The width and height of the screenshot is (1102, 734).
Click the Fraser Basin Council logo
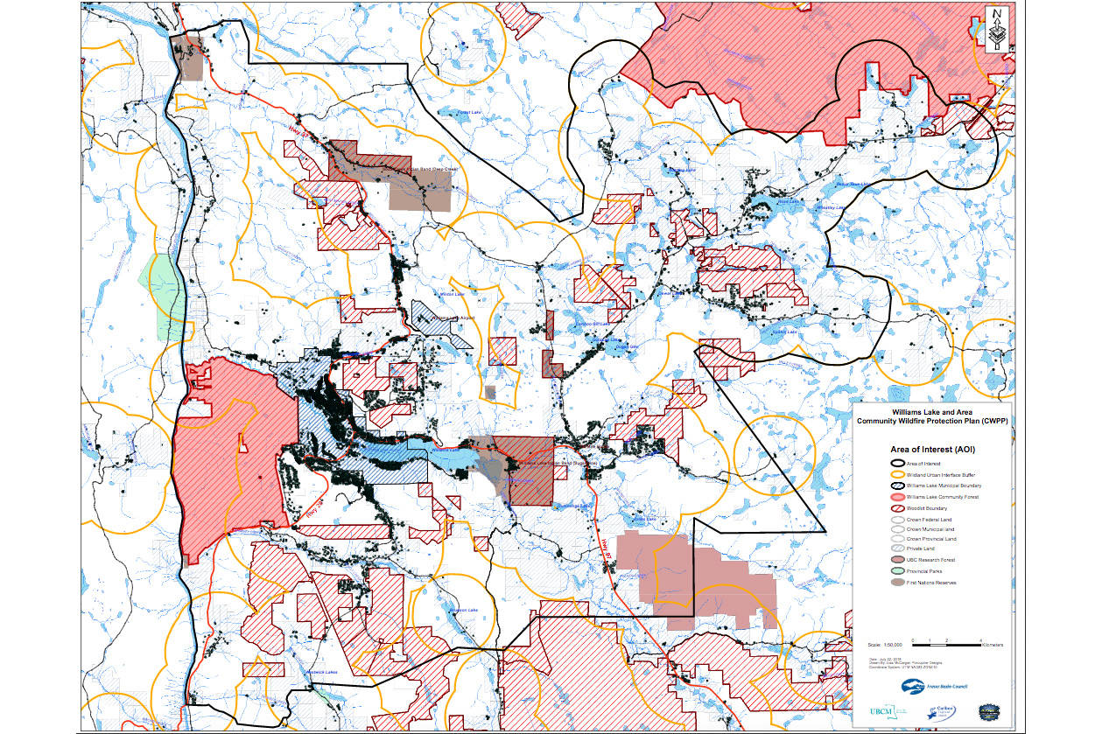click(x=934, y=686)
